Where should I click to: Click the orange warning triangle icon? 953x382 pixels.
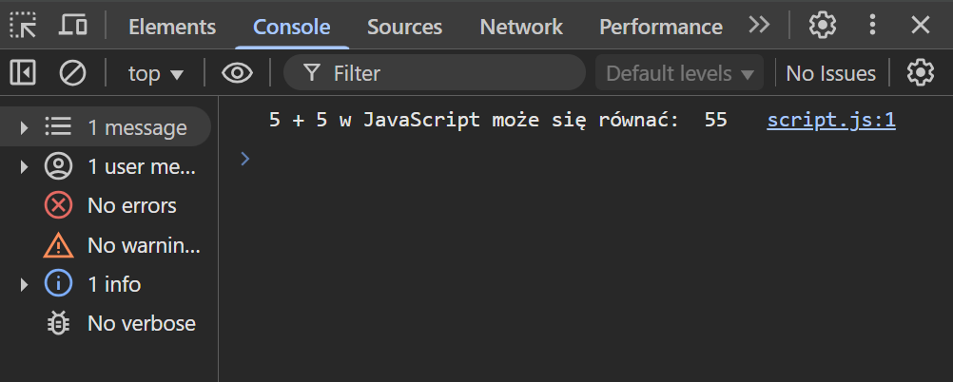point(58,245)
